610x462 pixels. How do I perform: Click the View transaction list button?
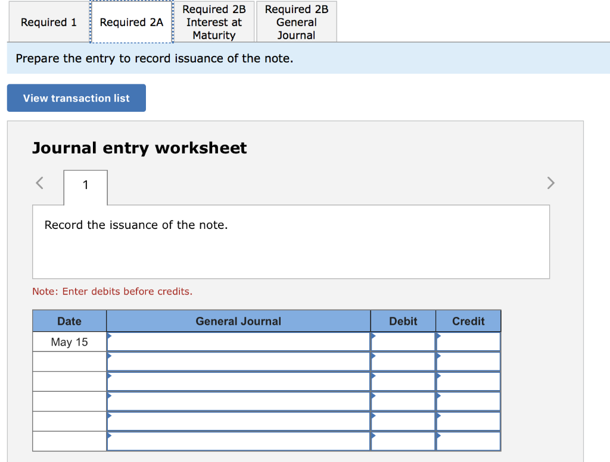76,98
